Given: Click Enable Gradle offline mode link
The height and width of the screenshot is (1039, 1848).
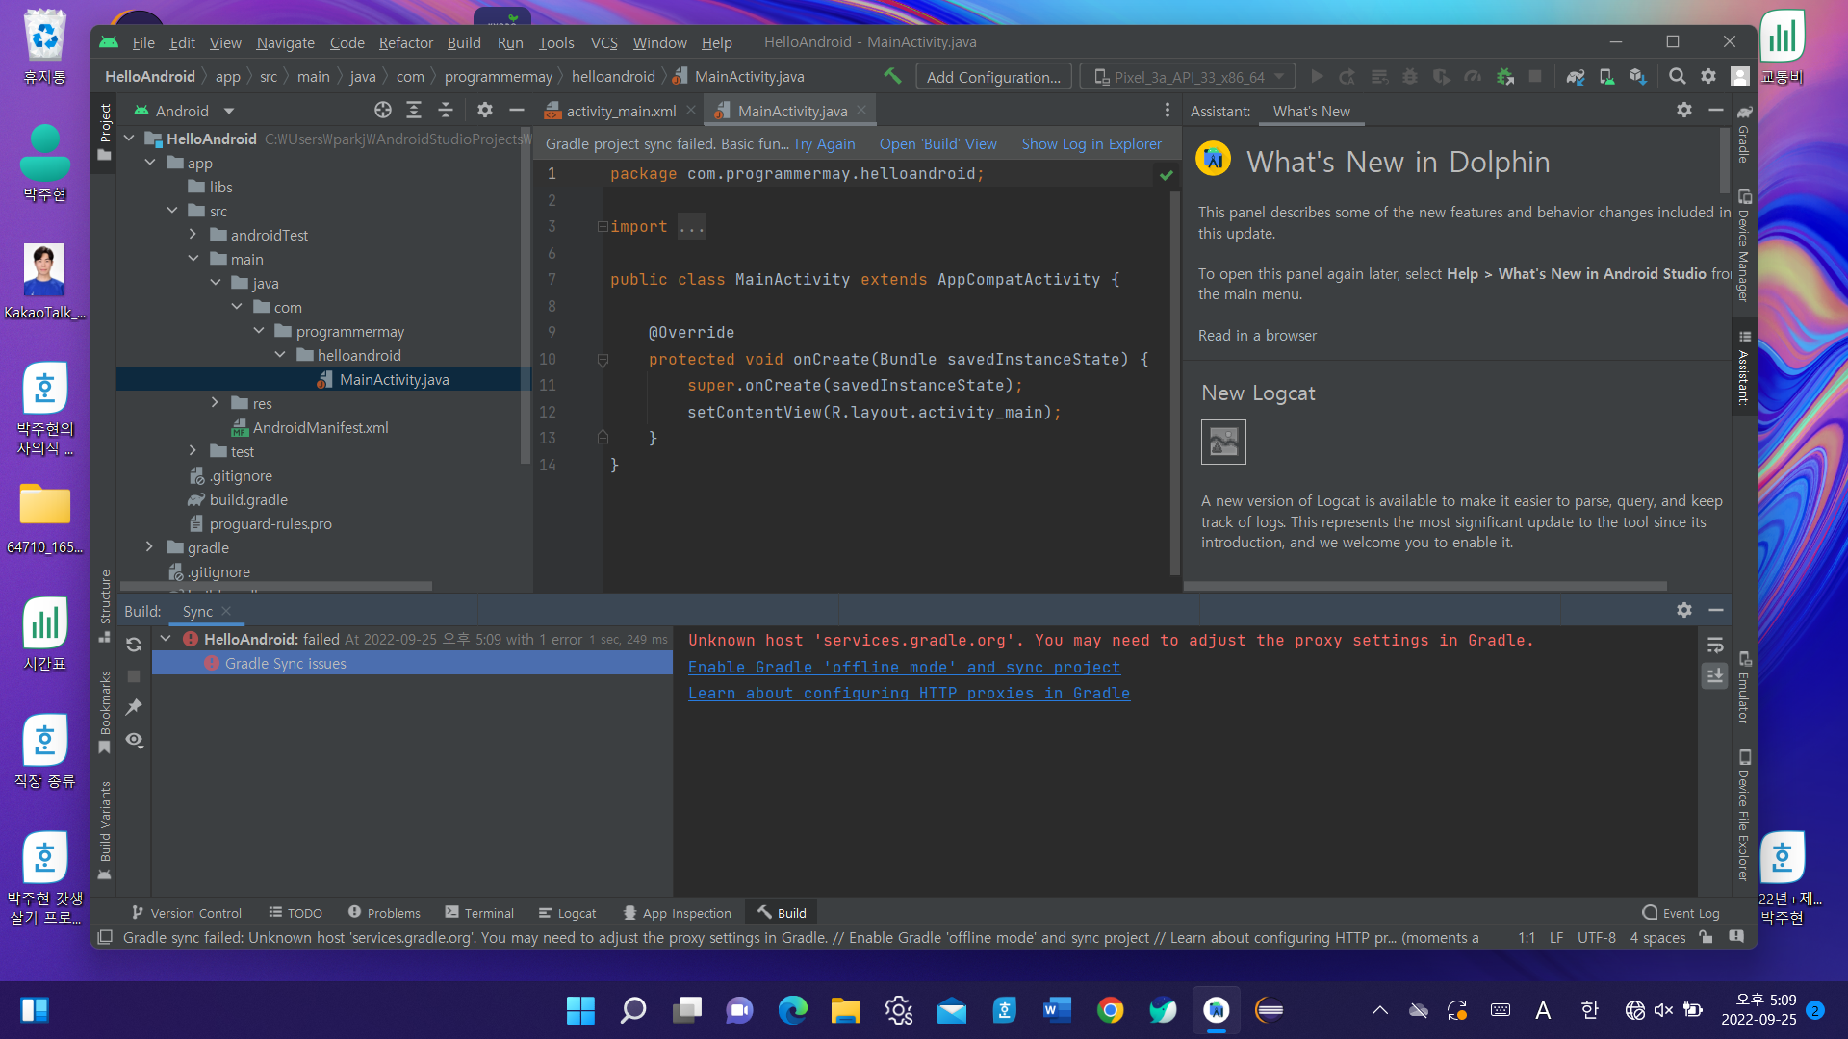Looking at the screenshot, I should (904, 667).
